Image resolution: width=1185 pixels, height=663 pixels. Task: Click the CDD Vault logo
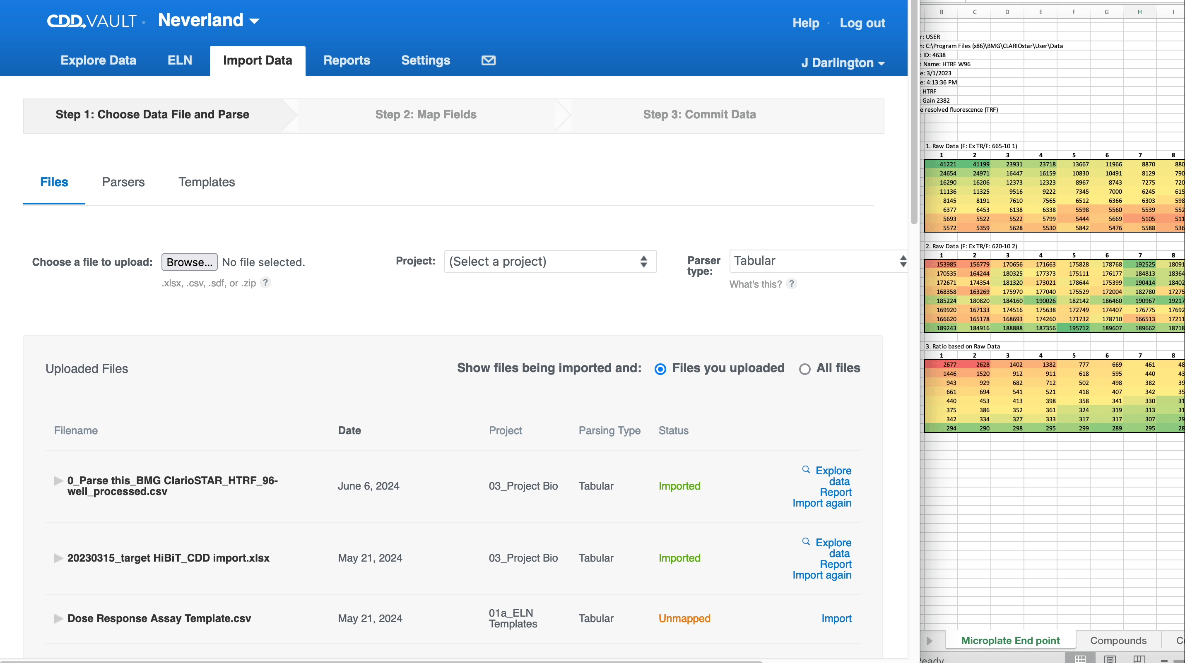[x=92, y=21]
